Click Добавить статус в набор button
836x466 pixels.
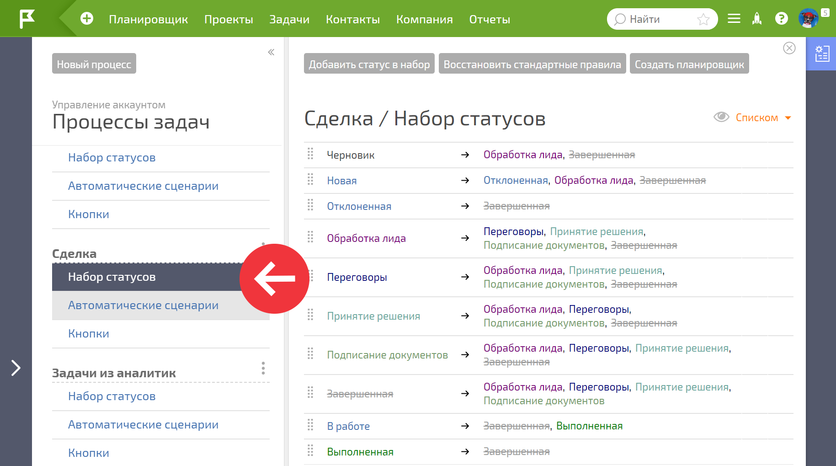pyautogui.click(x=369, y=64)
